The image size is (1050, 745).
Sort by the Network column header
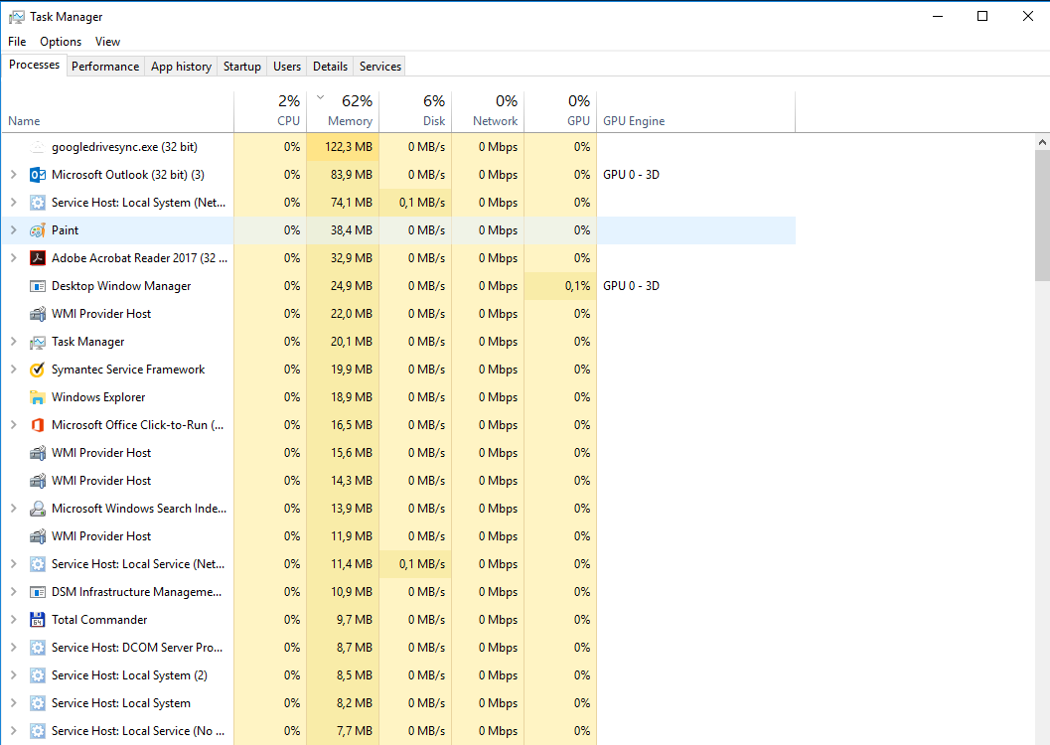pos(488,112)
